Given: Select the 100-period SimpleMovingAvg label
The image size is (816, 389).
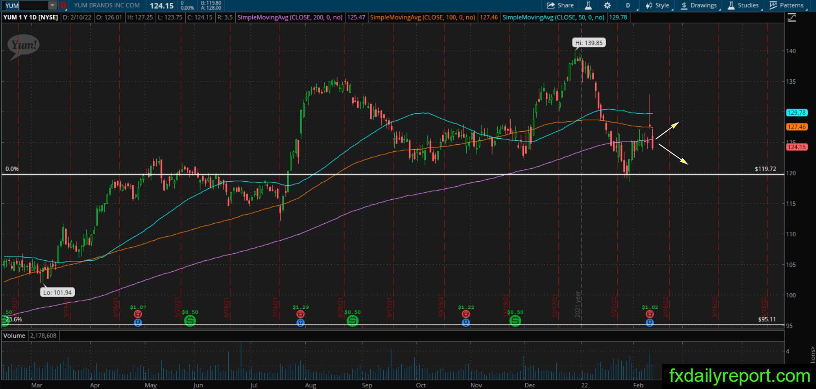Looking at the screenshot, I should click(423, 17).
